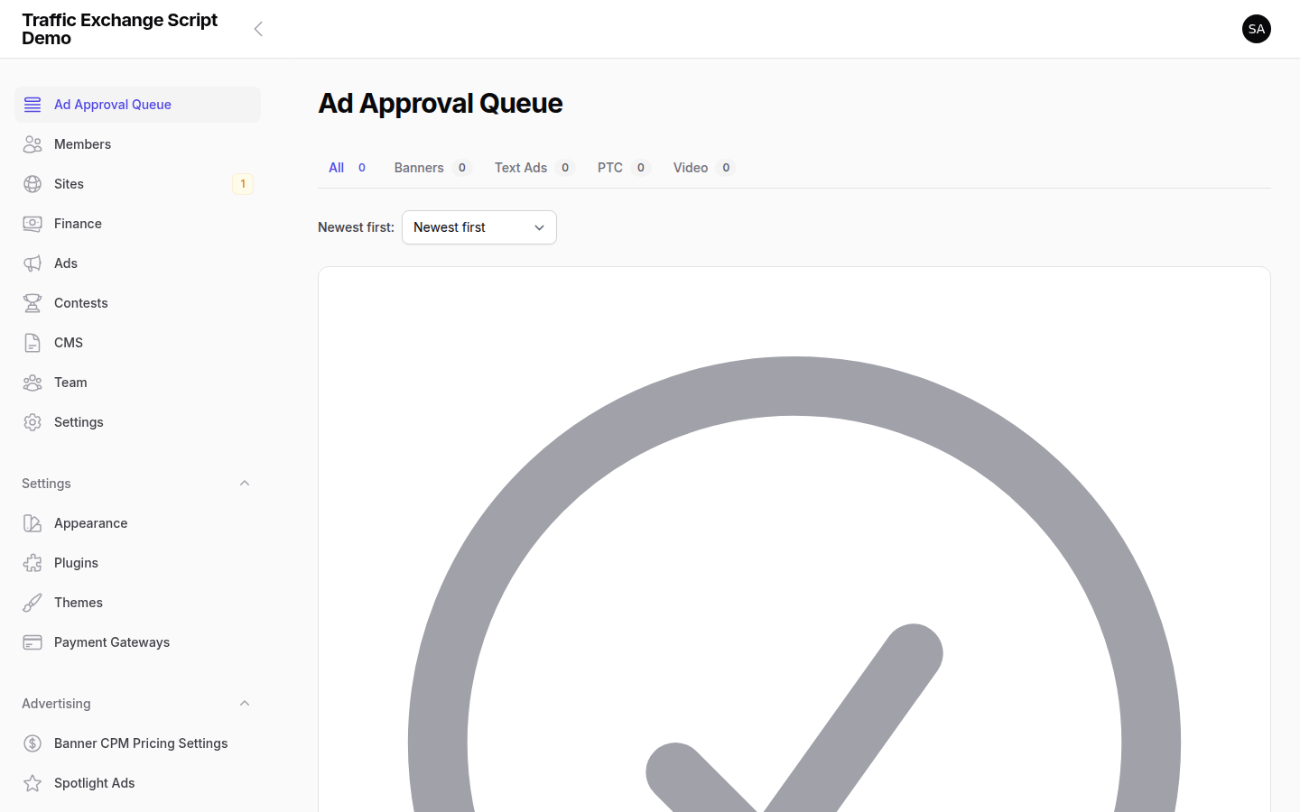Switch to the Text Ads tab
The image size is (1300, 812).
pos(521,167)
